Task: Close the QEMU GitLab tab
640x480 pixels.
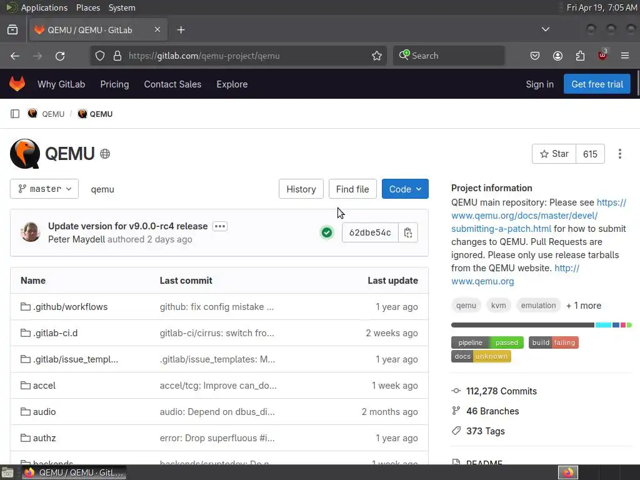Action: point(157,30)
